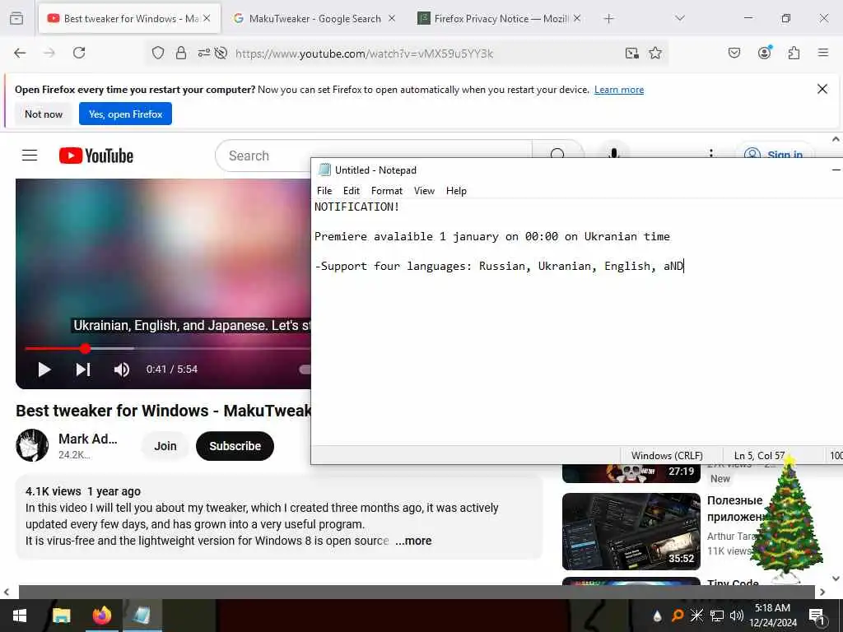Click Yes, open Firefox button
Viewport: 843px width, 632px height.
[125, 114]
